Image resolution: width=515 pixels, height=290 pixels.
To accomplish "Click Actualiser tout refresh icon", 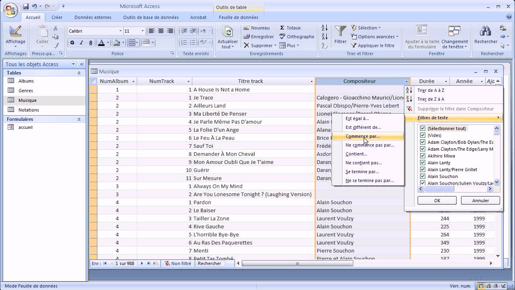I will [228, 32].
